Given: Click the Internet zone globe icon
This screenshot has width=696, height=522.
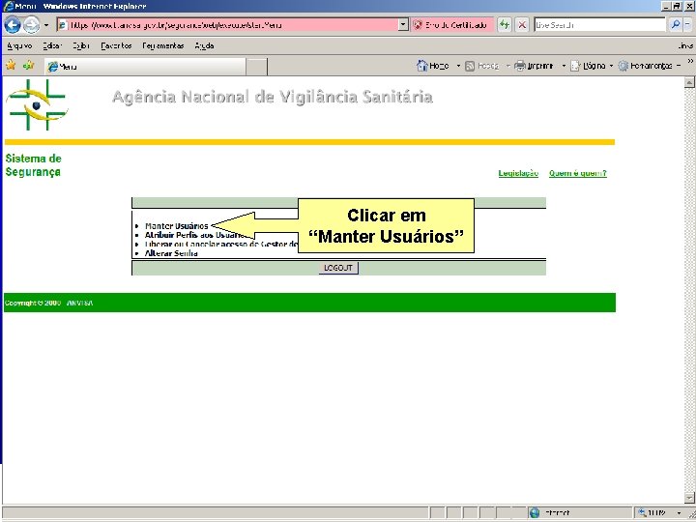Looking at the screenshot, I should (x=535, y=513).
